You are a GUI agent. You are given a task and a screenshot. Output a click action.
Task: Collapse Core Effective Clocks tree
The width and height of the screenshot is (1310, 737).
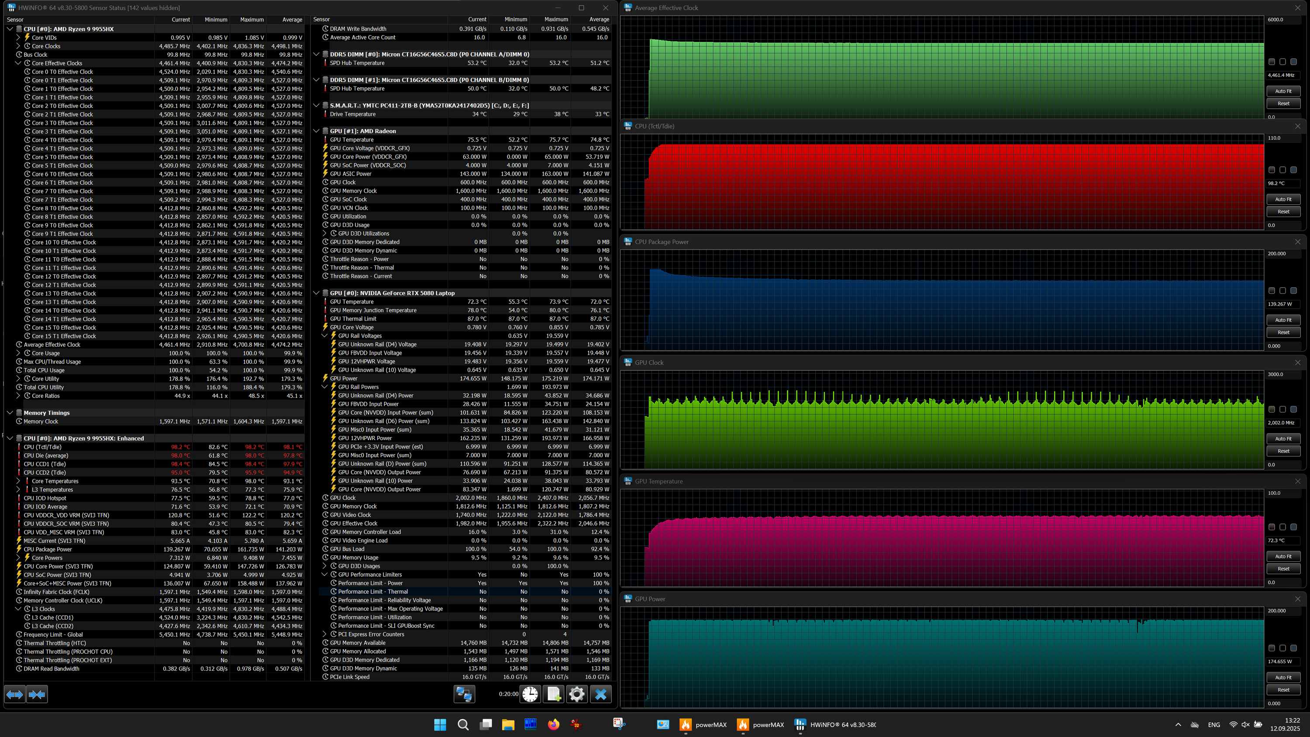(18, 63)
